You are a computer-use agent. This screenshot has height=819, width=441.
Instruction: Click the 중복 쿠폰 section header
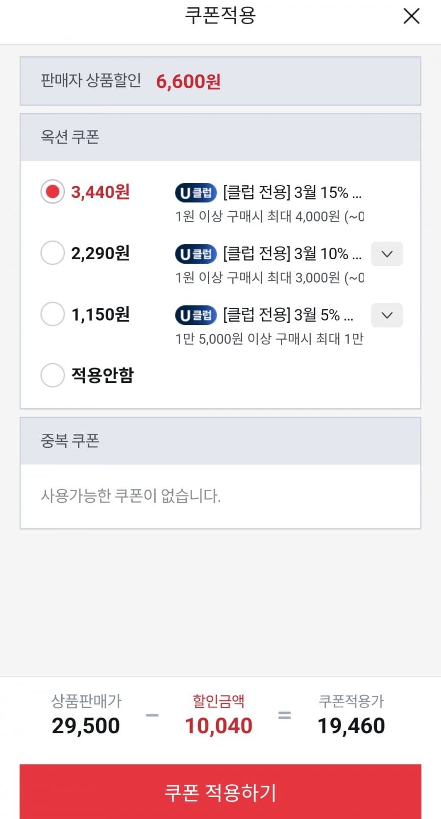[x=70, y=441]
